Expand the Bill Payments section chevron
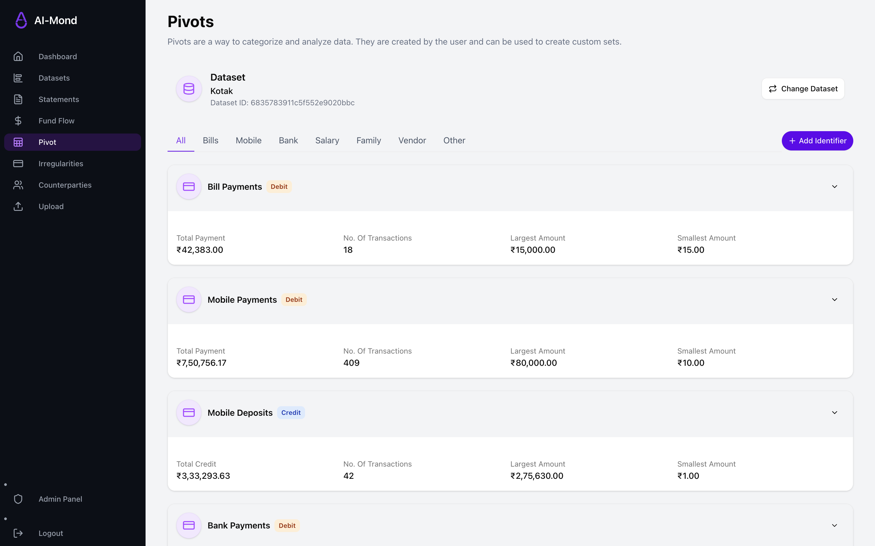875x546 pixels. click(835, 187)
